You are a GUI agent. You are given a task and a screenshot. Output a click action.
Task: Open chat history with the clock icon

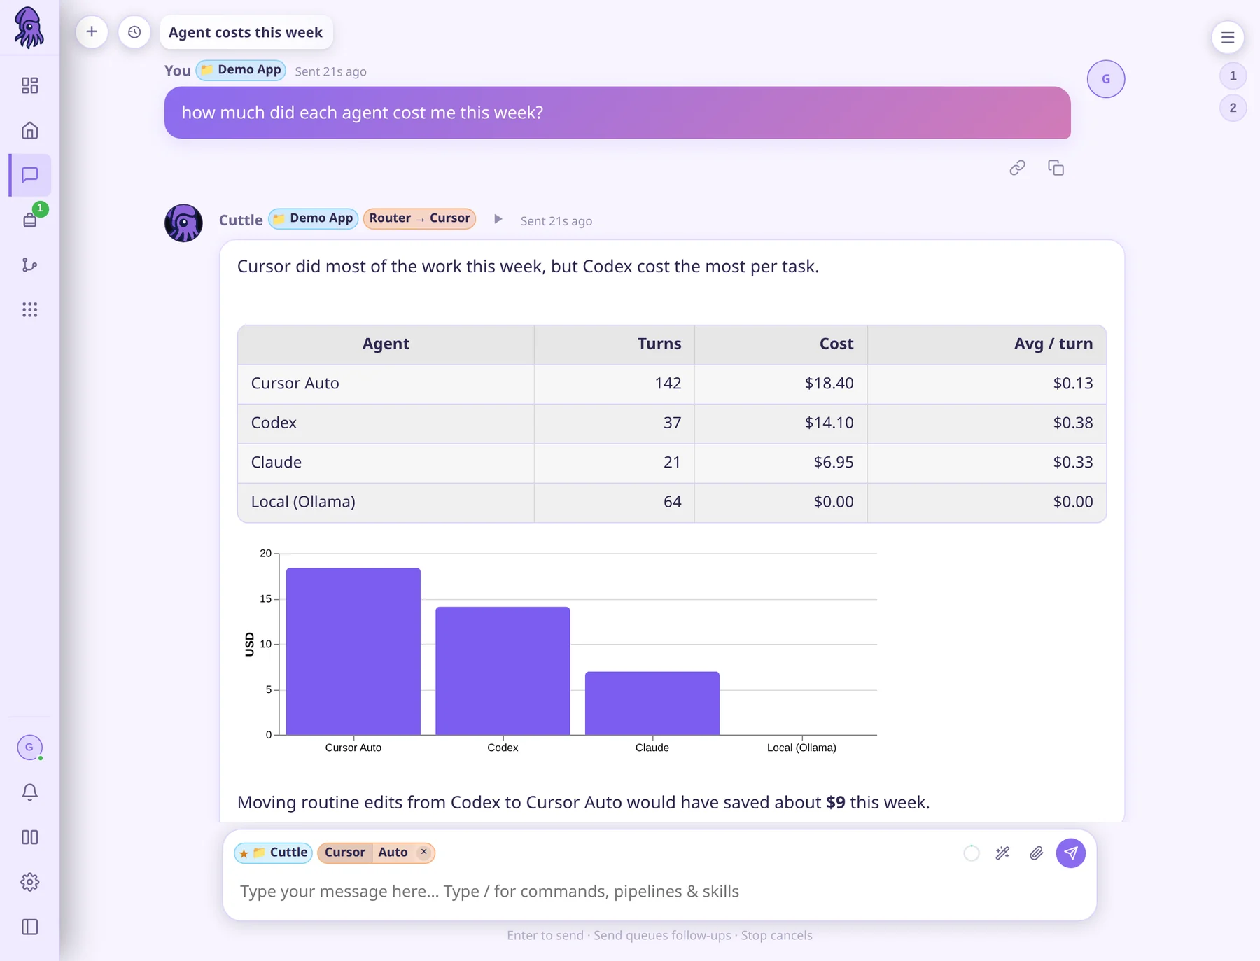pos(134,32)
